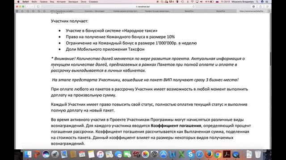Image resolution: width=286 pixels, height=160 pixels.
Task: Launch iTunes from the Dock
Action: [x=100, y=154]
